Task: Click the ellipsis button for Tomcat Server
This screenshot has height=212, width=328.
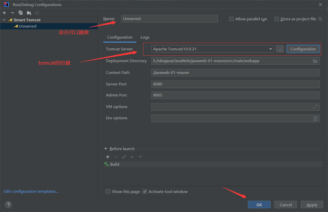Action: pos(280,49)
